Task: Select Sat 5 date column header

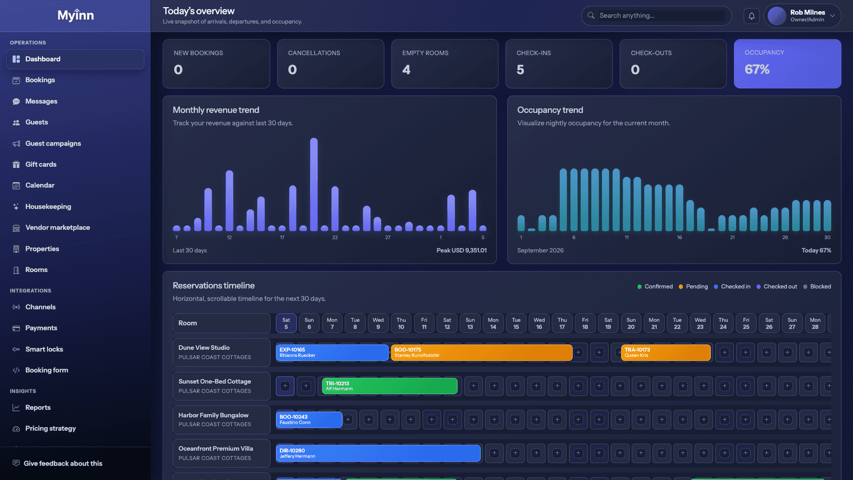Action: 286,323
